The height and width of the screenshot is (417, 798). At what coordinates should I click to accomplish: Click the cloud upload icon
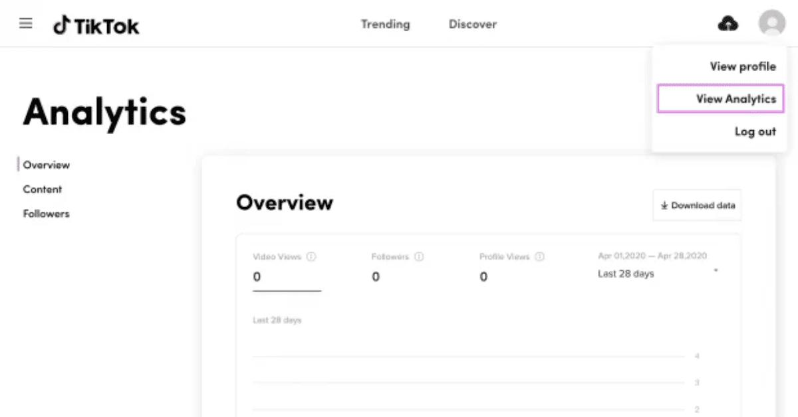(728, 24)
